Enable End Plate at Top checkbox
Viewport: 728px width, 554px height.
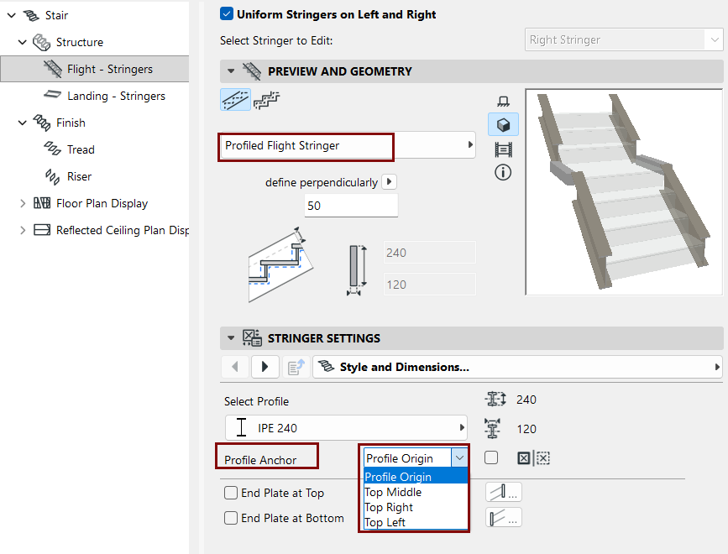(231, 492)
